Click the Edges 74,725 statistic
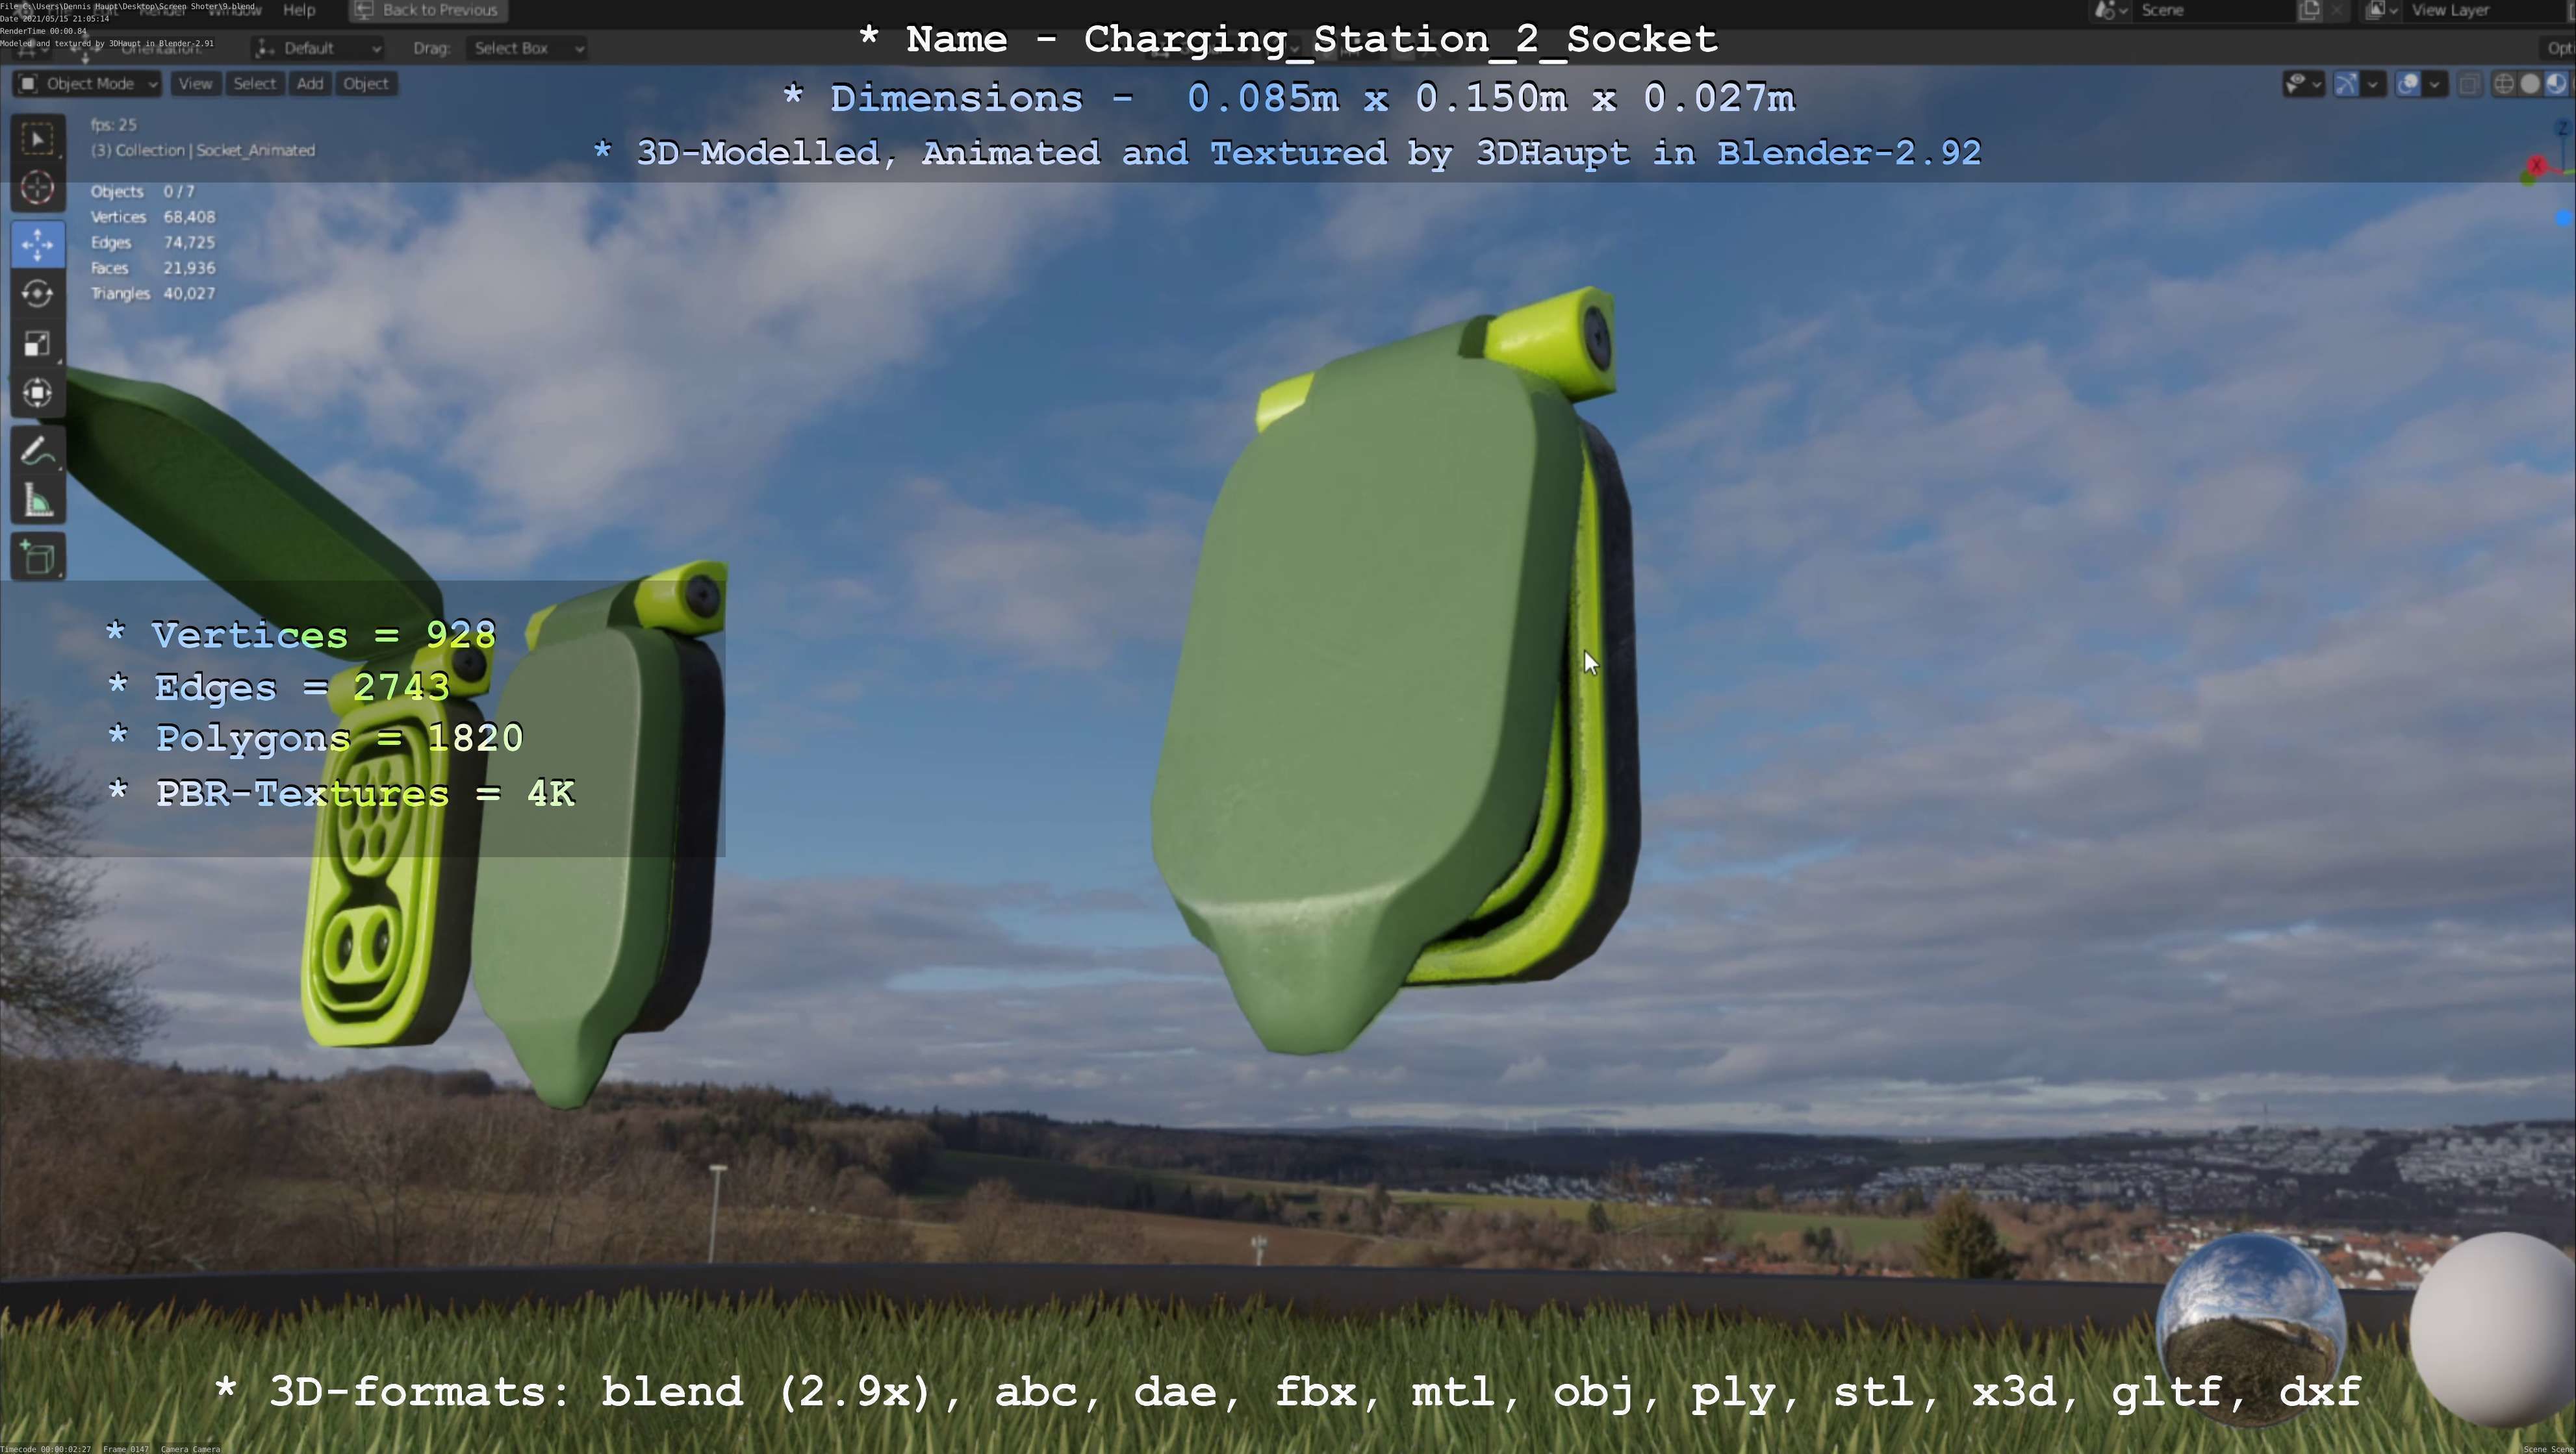 click(152, 243)
